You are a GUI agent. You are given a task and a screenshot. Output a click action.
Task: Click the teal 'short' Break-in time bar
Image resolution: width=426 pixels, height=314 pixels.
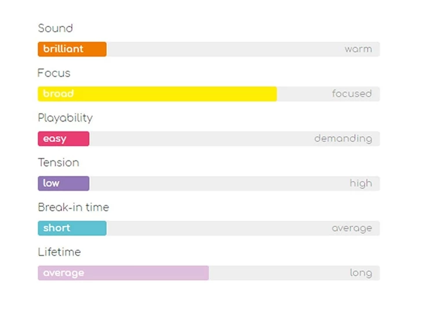(72, 228)
